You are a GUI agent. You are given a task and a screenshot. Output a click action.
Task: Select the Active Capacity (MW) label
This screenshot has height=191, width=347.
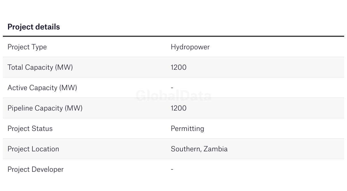(x=42, y=88)
